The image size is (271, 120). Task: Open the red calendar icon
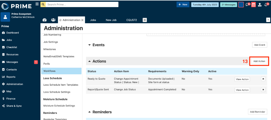pyautogui.click(x=253, y=5)
